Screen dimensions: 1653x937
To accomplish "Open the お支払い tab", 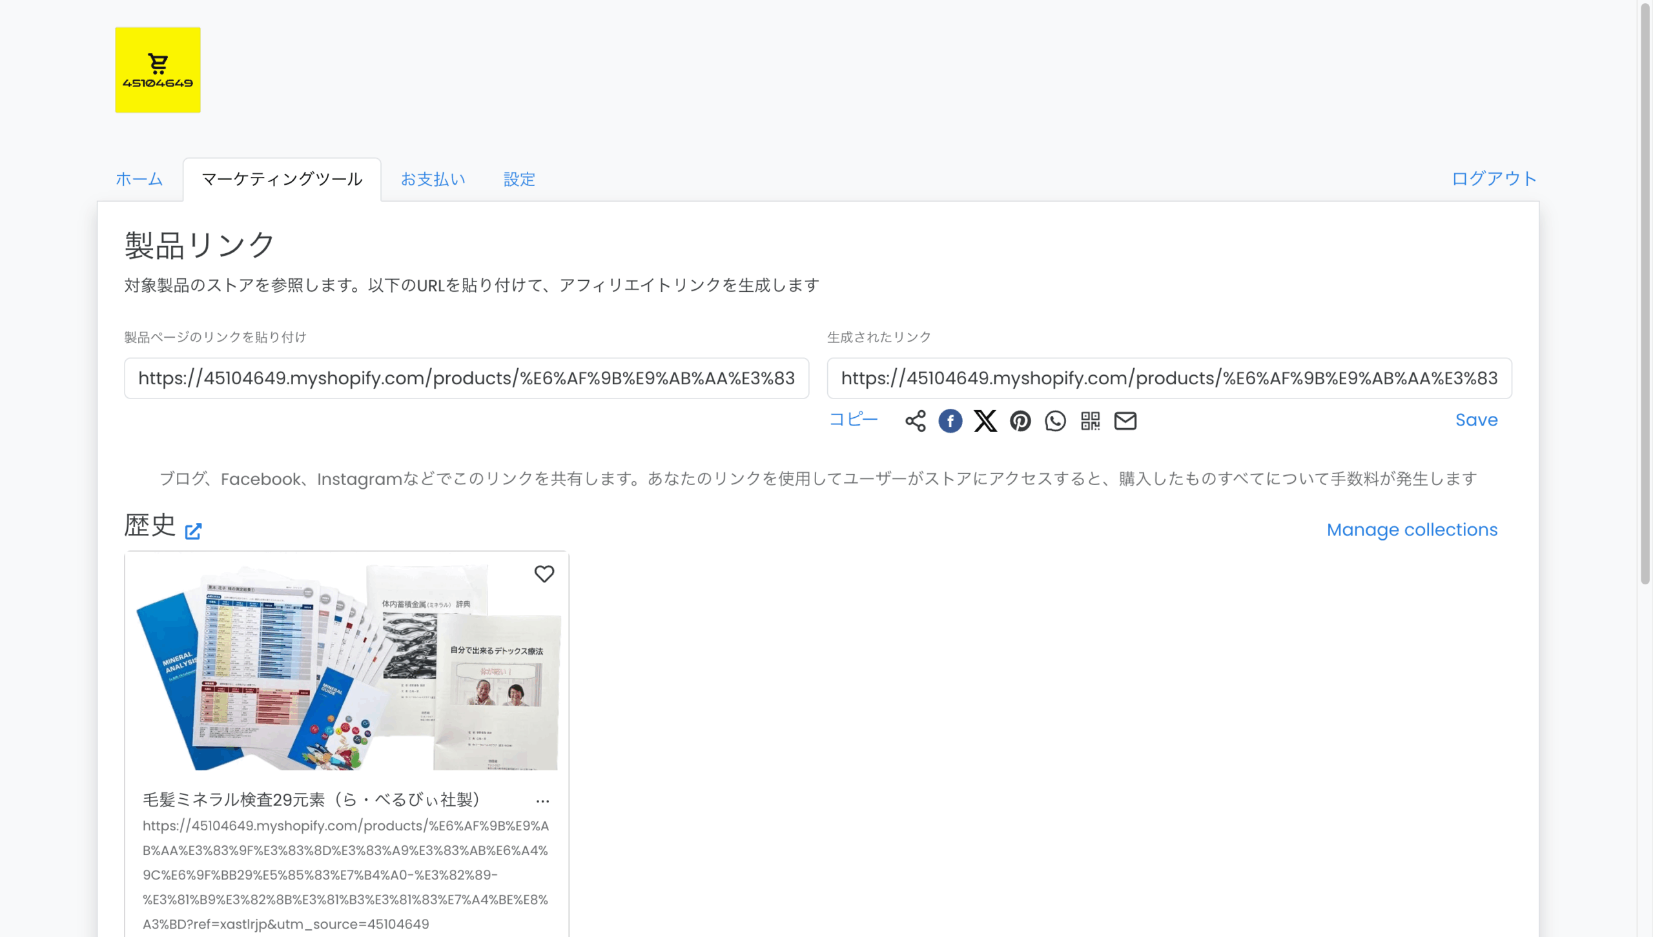I will pyautogui.click(x=433, y=179).
